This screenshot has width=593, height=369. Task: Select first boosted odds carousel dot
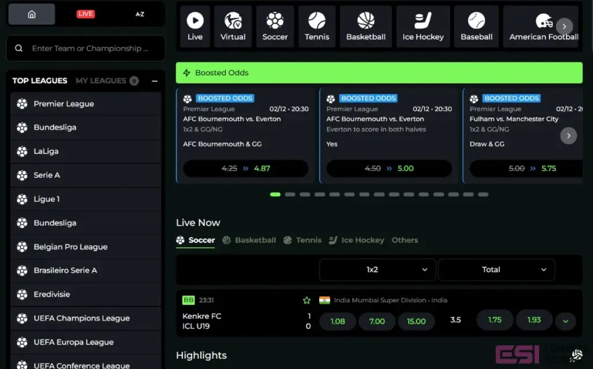pos(275,194)
